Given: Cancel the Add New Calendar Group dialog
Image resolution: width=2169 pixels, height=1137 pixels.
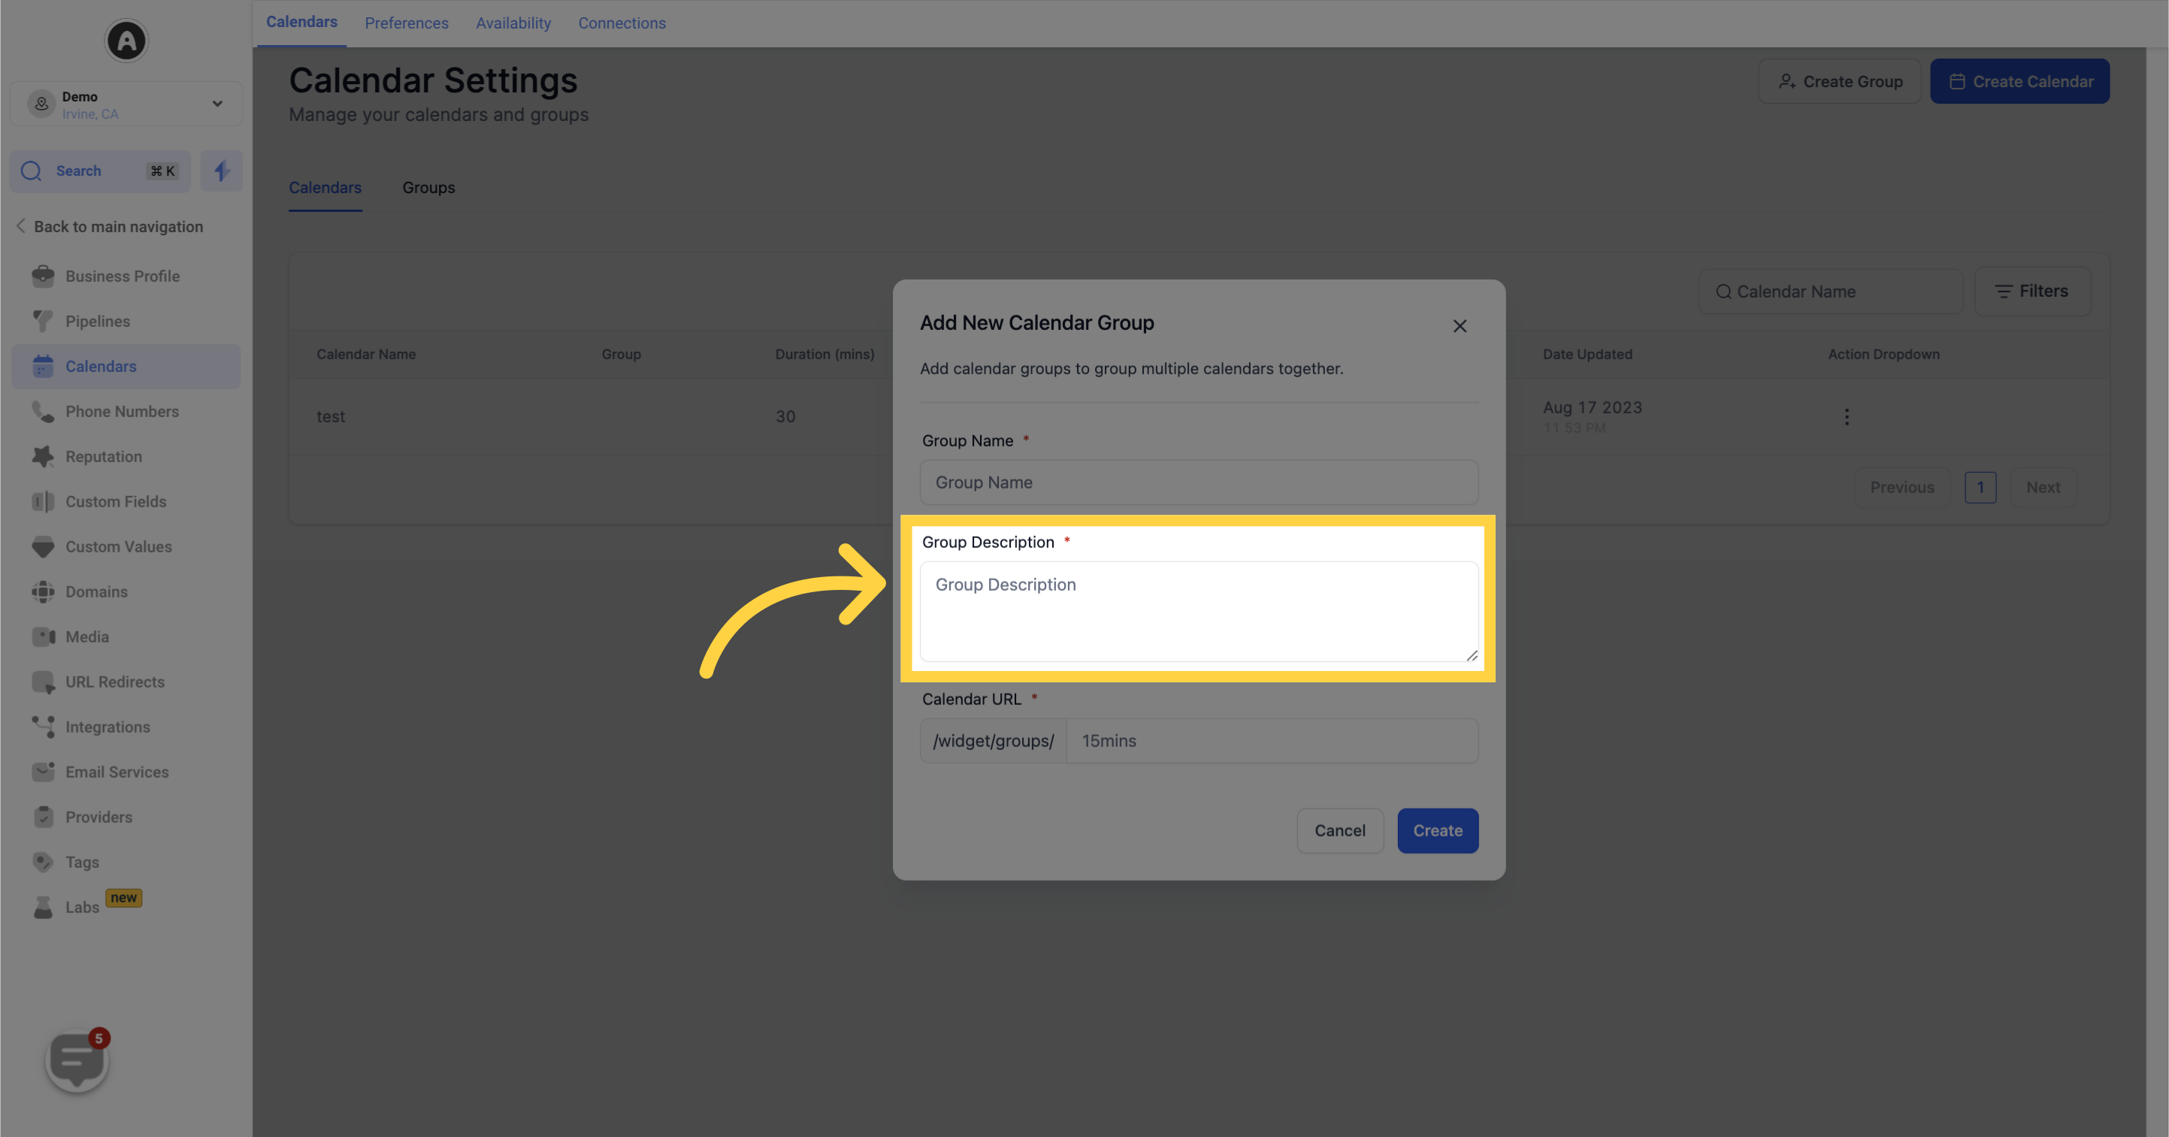Looking at the screenshot, I should tap(1339, 830).
